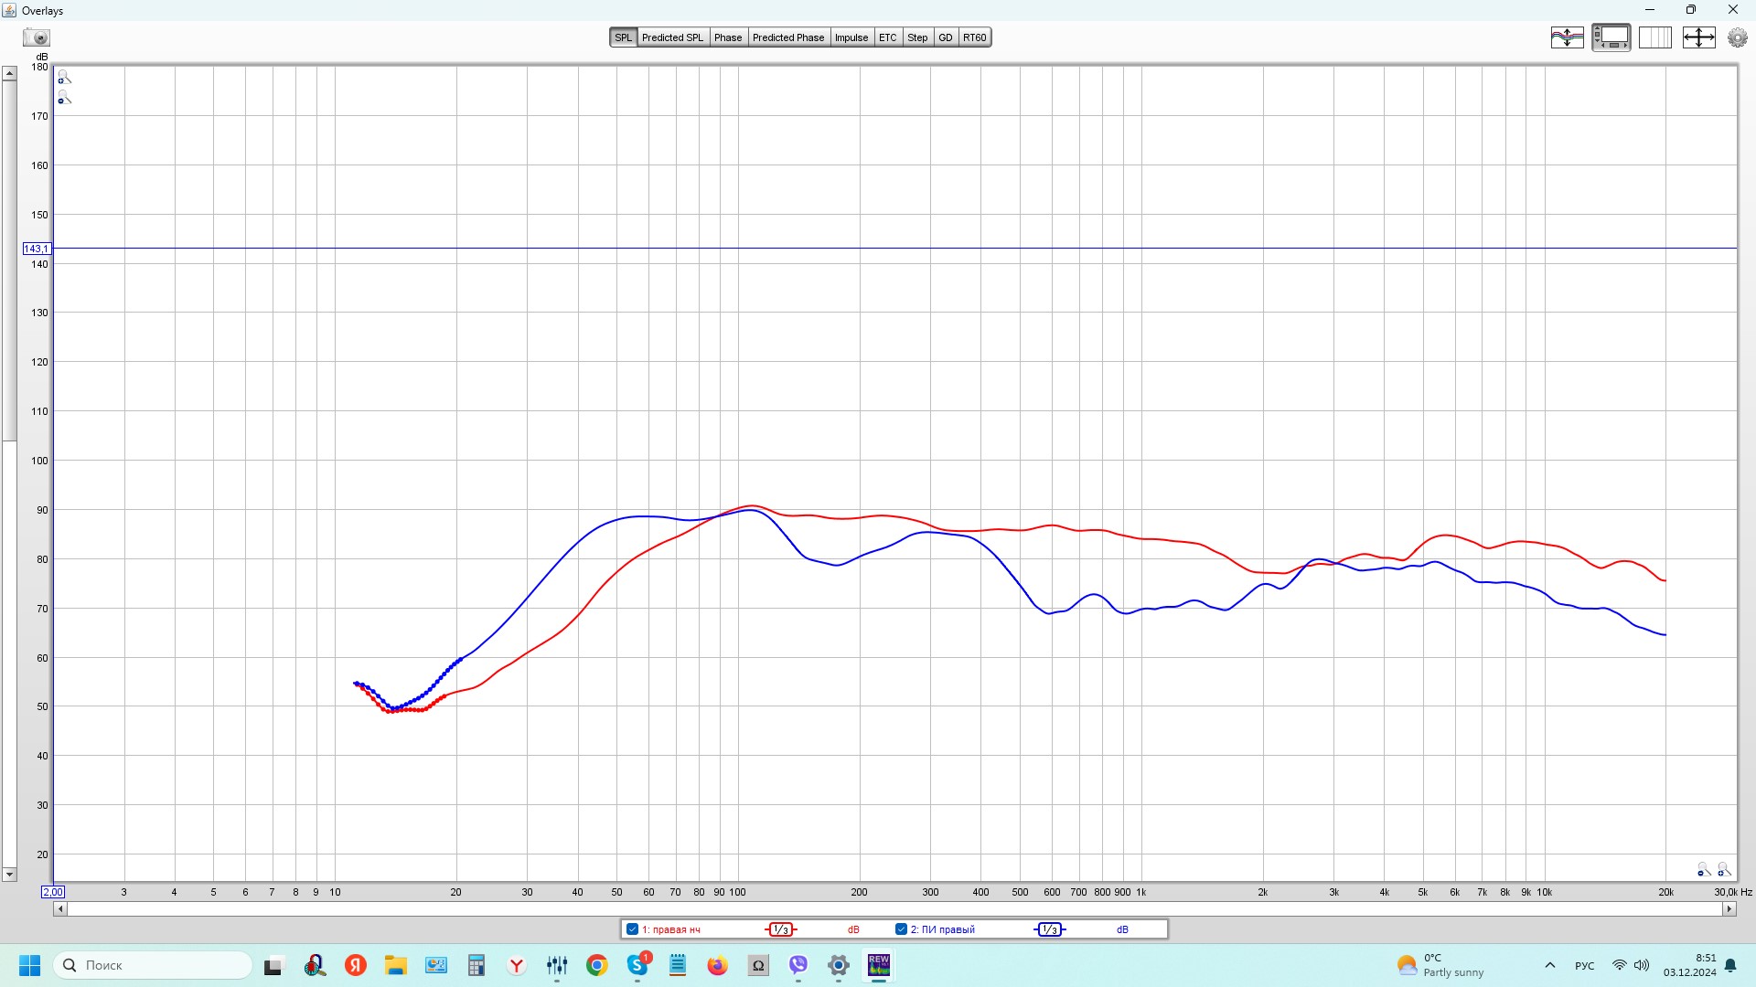Open the notifications bell
Image resolution: width=1756 pixels, height=987 pixels.
[1730, 965]
